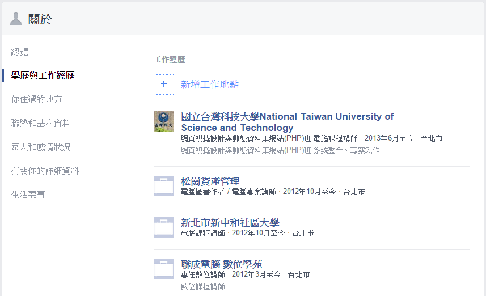The height and width of the screenshot is (296, 486).
Task: Open 聯絡和基本資料 section
Action: tap(41, 123)
